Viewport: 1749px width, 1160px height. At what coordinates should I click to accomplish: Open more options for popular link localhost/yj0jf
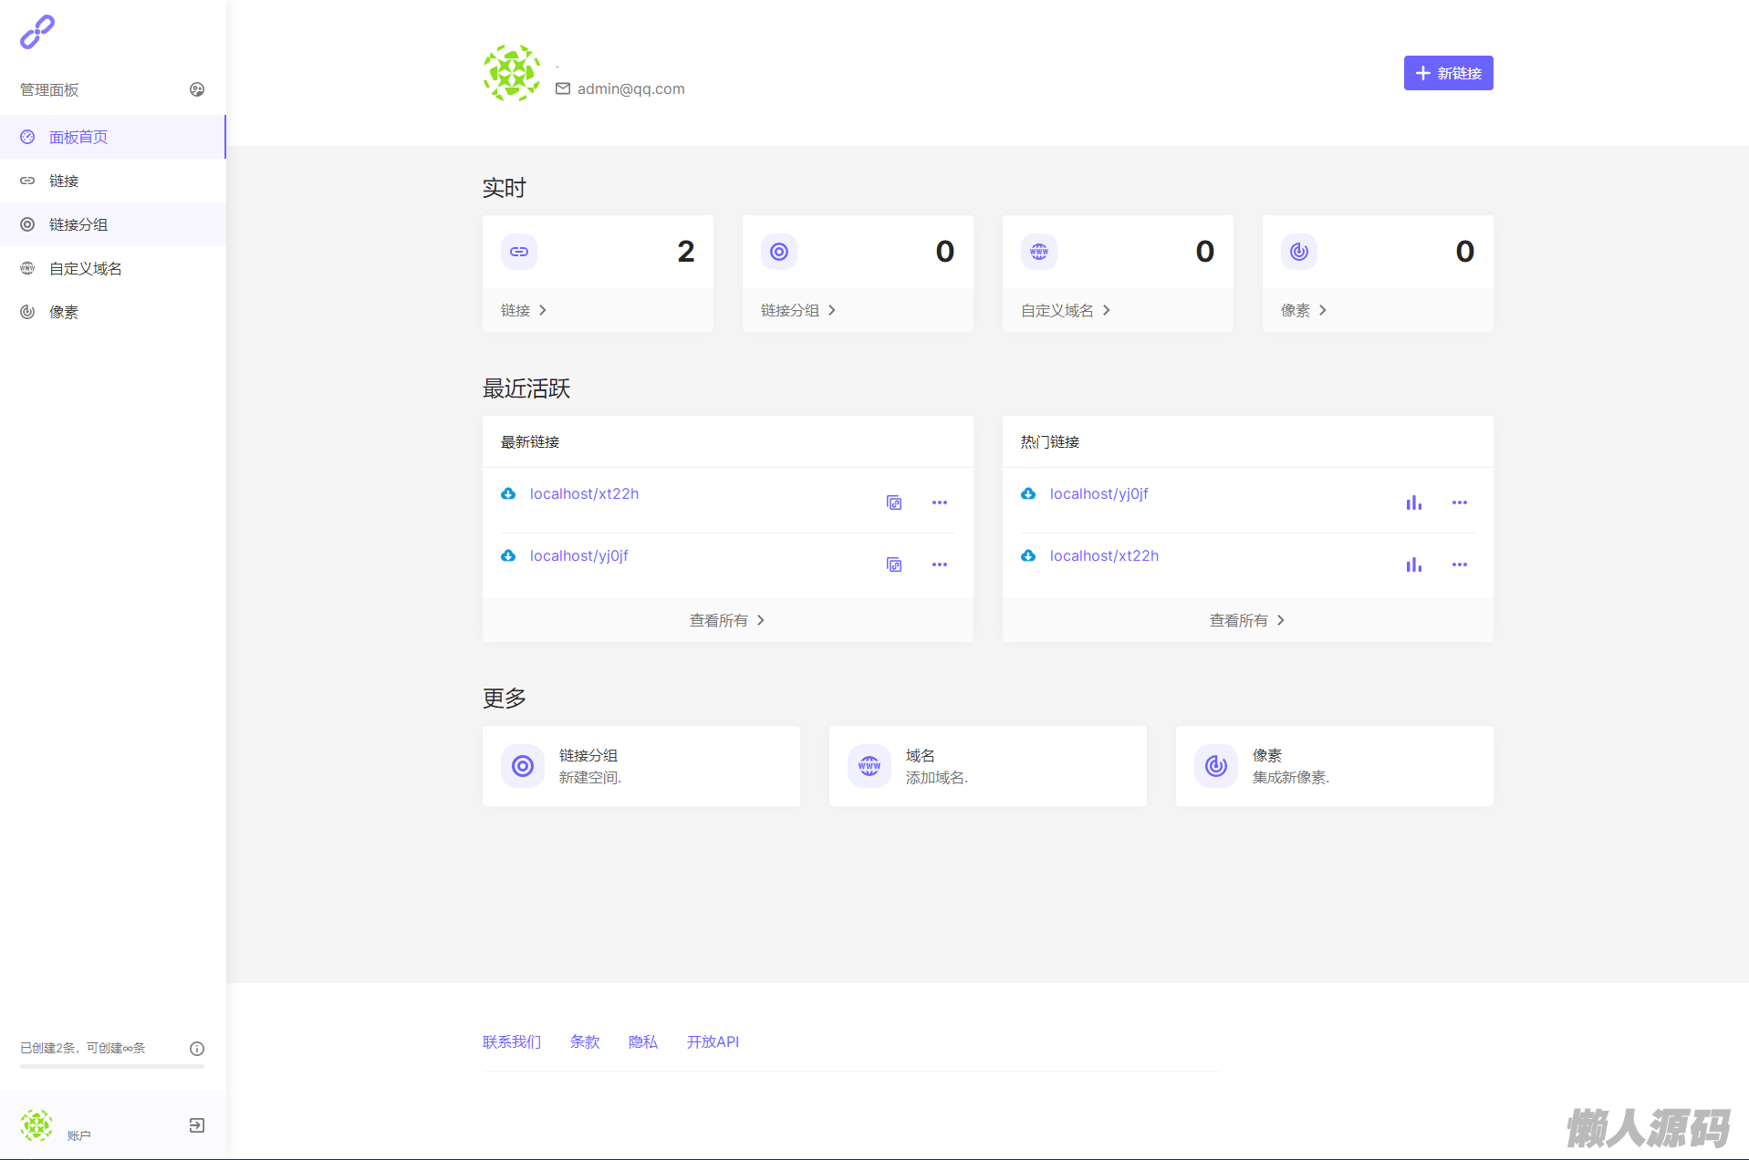pyautogui.click(x=1459, y=502)
